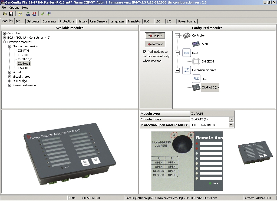Viewport: 277px width, 201px height.
Task: Open the Options menu
Action: [14, 8]
